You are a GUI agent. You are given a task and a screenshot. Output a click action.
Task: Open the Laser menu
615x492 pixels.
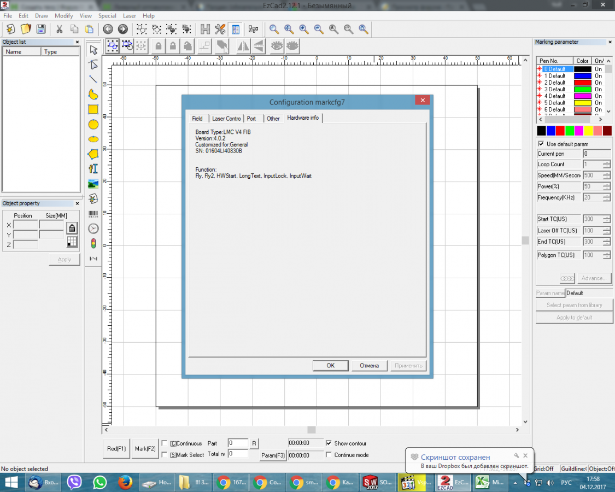click(129, 16)
